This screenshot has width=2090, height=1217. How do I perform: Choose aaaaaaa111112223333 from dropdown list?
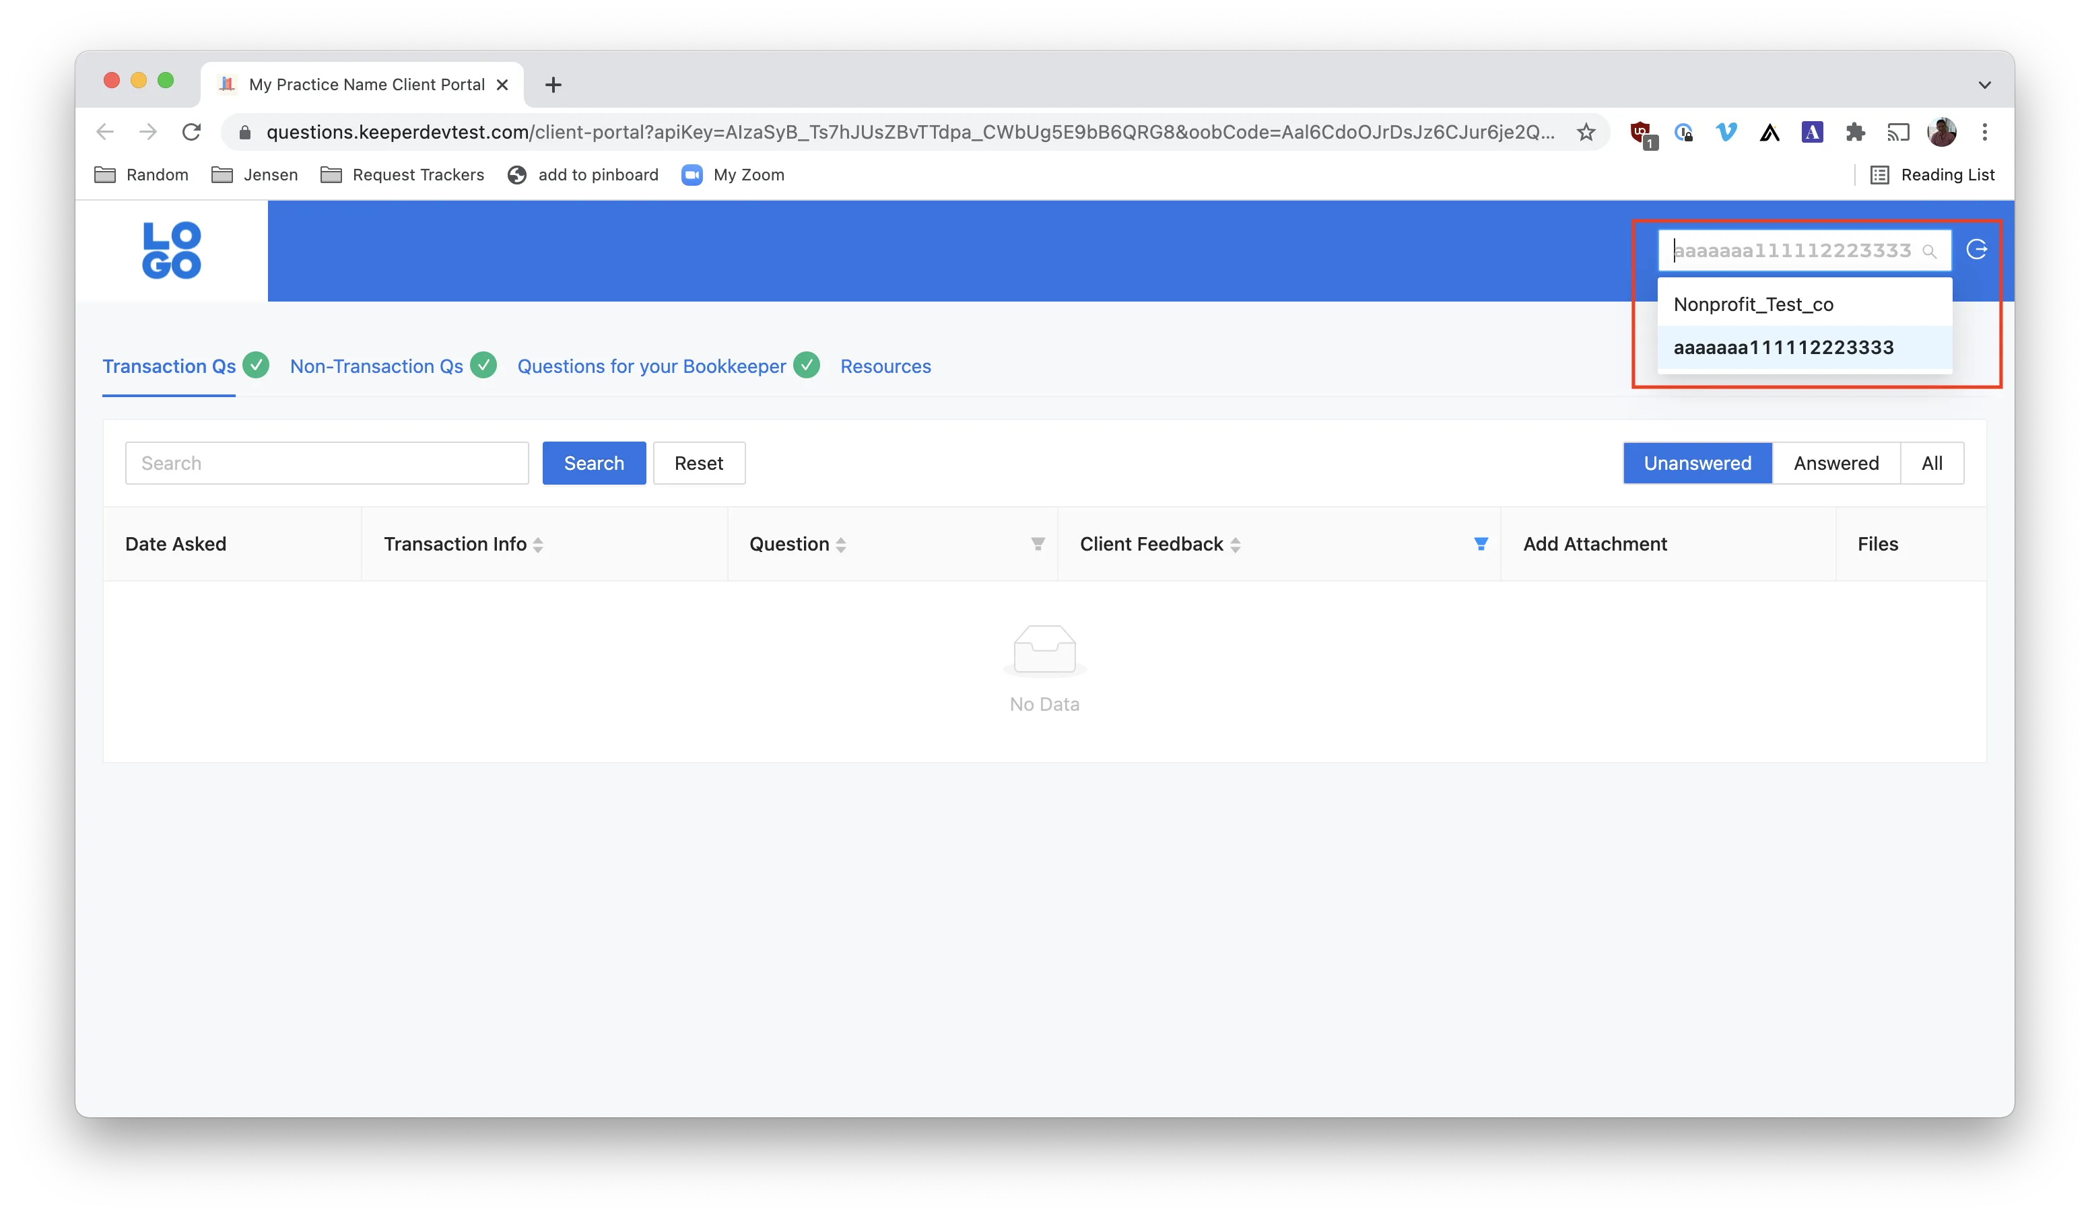[1805, 347]
